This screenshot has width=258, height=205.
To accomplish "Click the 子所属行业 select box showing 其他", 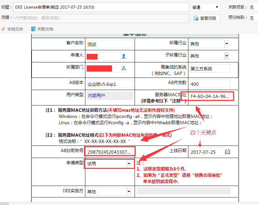I will 209,56.
